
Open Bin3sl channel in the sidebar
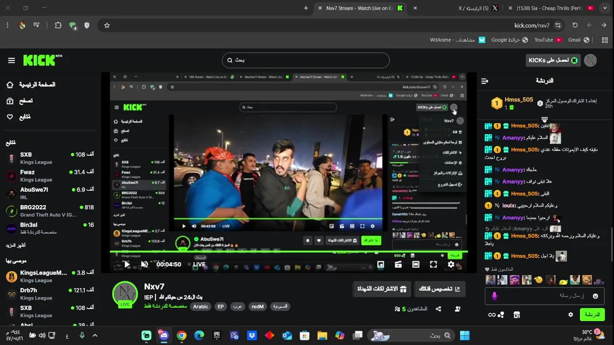tap(50, 228)
